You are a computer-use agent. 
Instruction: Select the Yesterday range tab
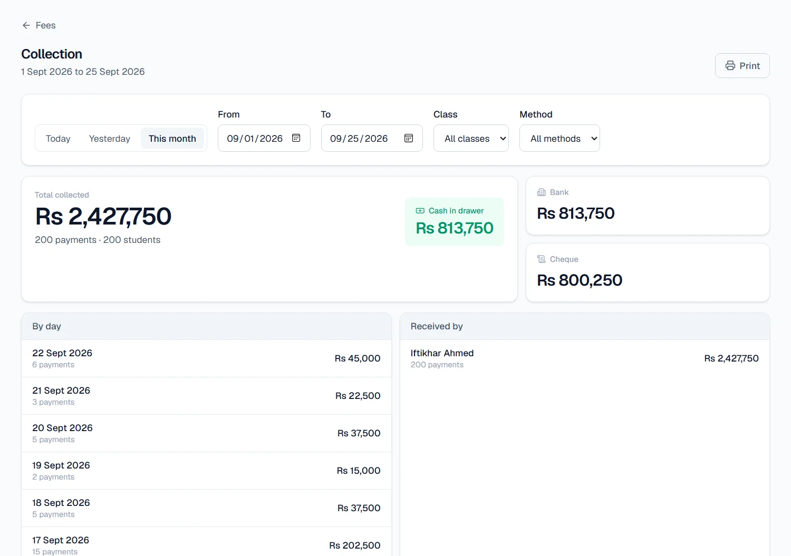(110, 139)
